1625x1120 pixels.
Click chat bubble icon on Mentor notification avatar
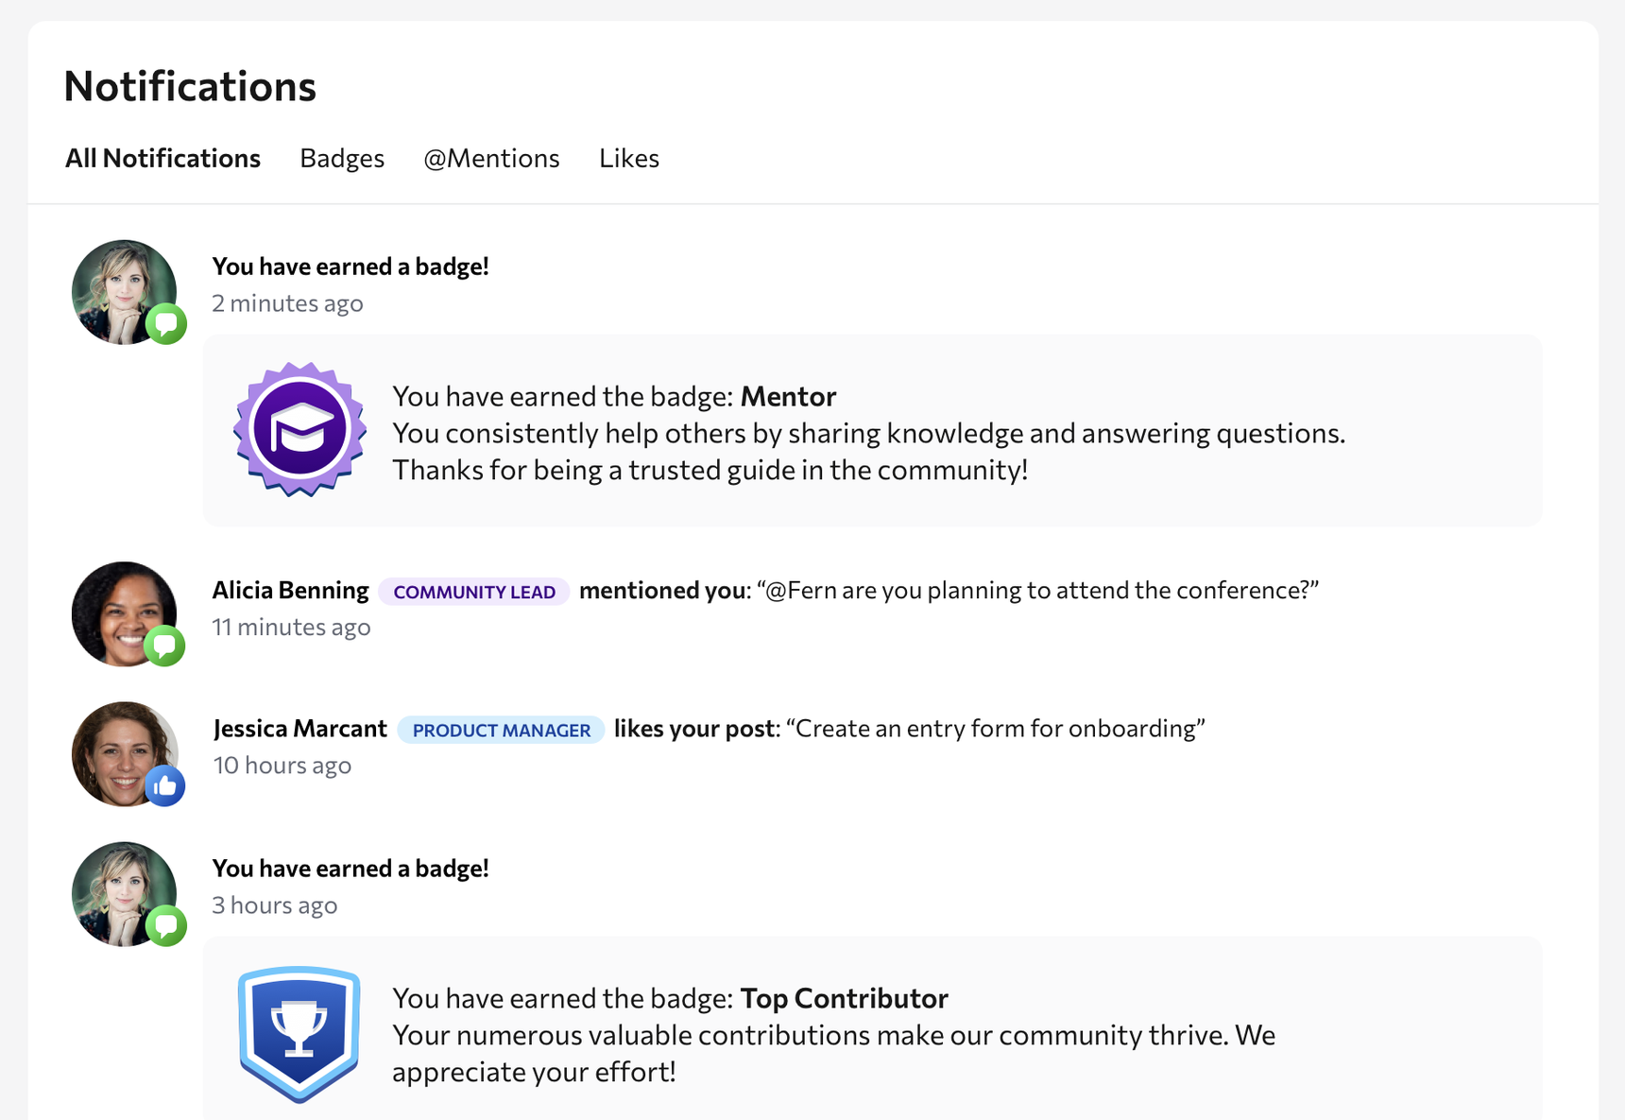166,324
